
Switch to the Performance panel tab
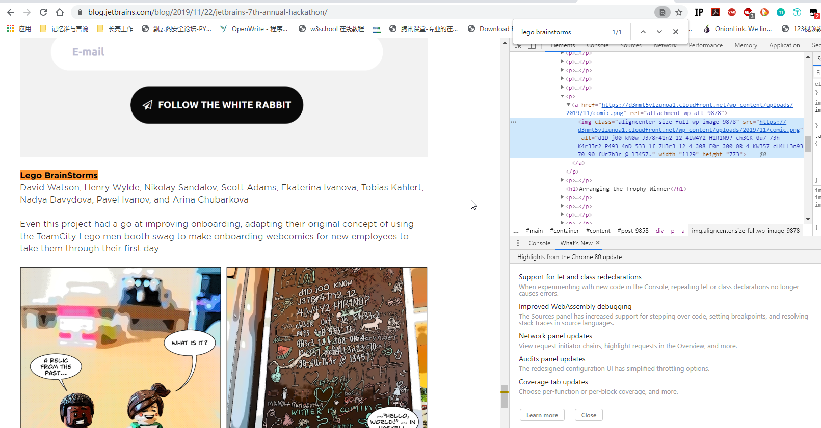point(706,45)
